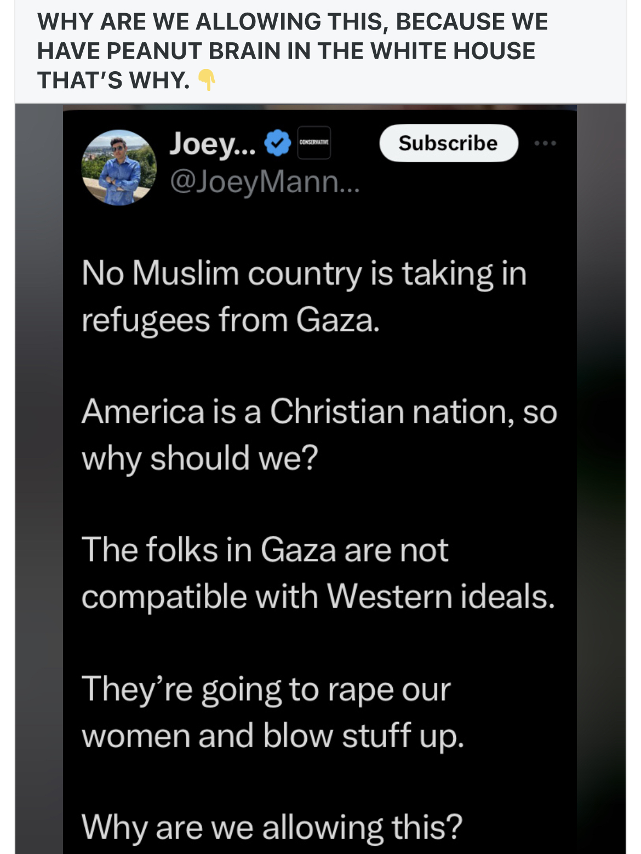Open the three-dot more options menu
Screen dimensions: 641x854
(x=545, y=143)
